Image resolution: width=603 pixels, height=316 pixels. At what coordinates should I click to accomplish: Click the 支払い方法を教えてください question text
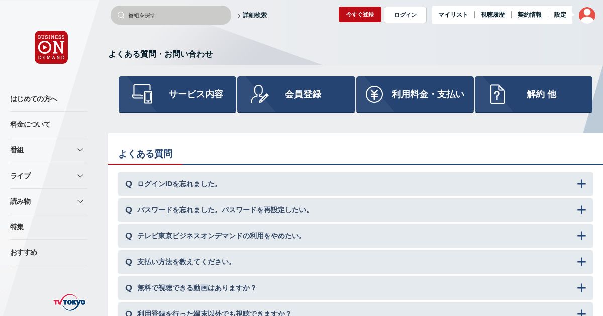tap(186, 262)
